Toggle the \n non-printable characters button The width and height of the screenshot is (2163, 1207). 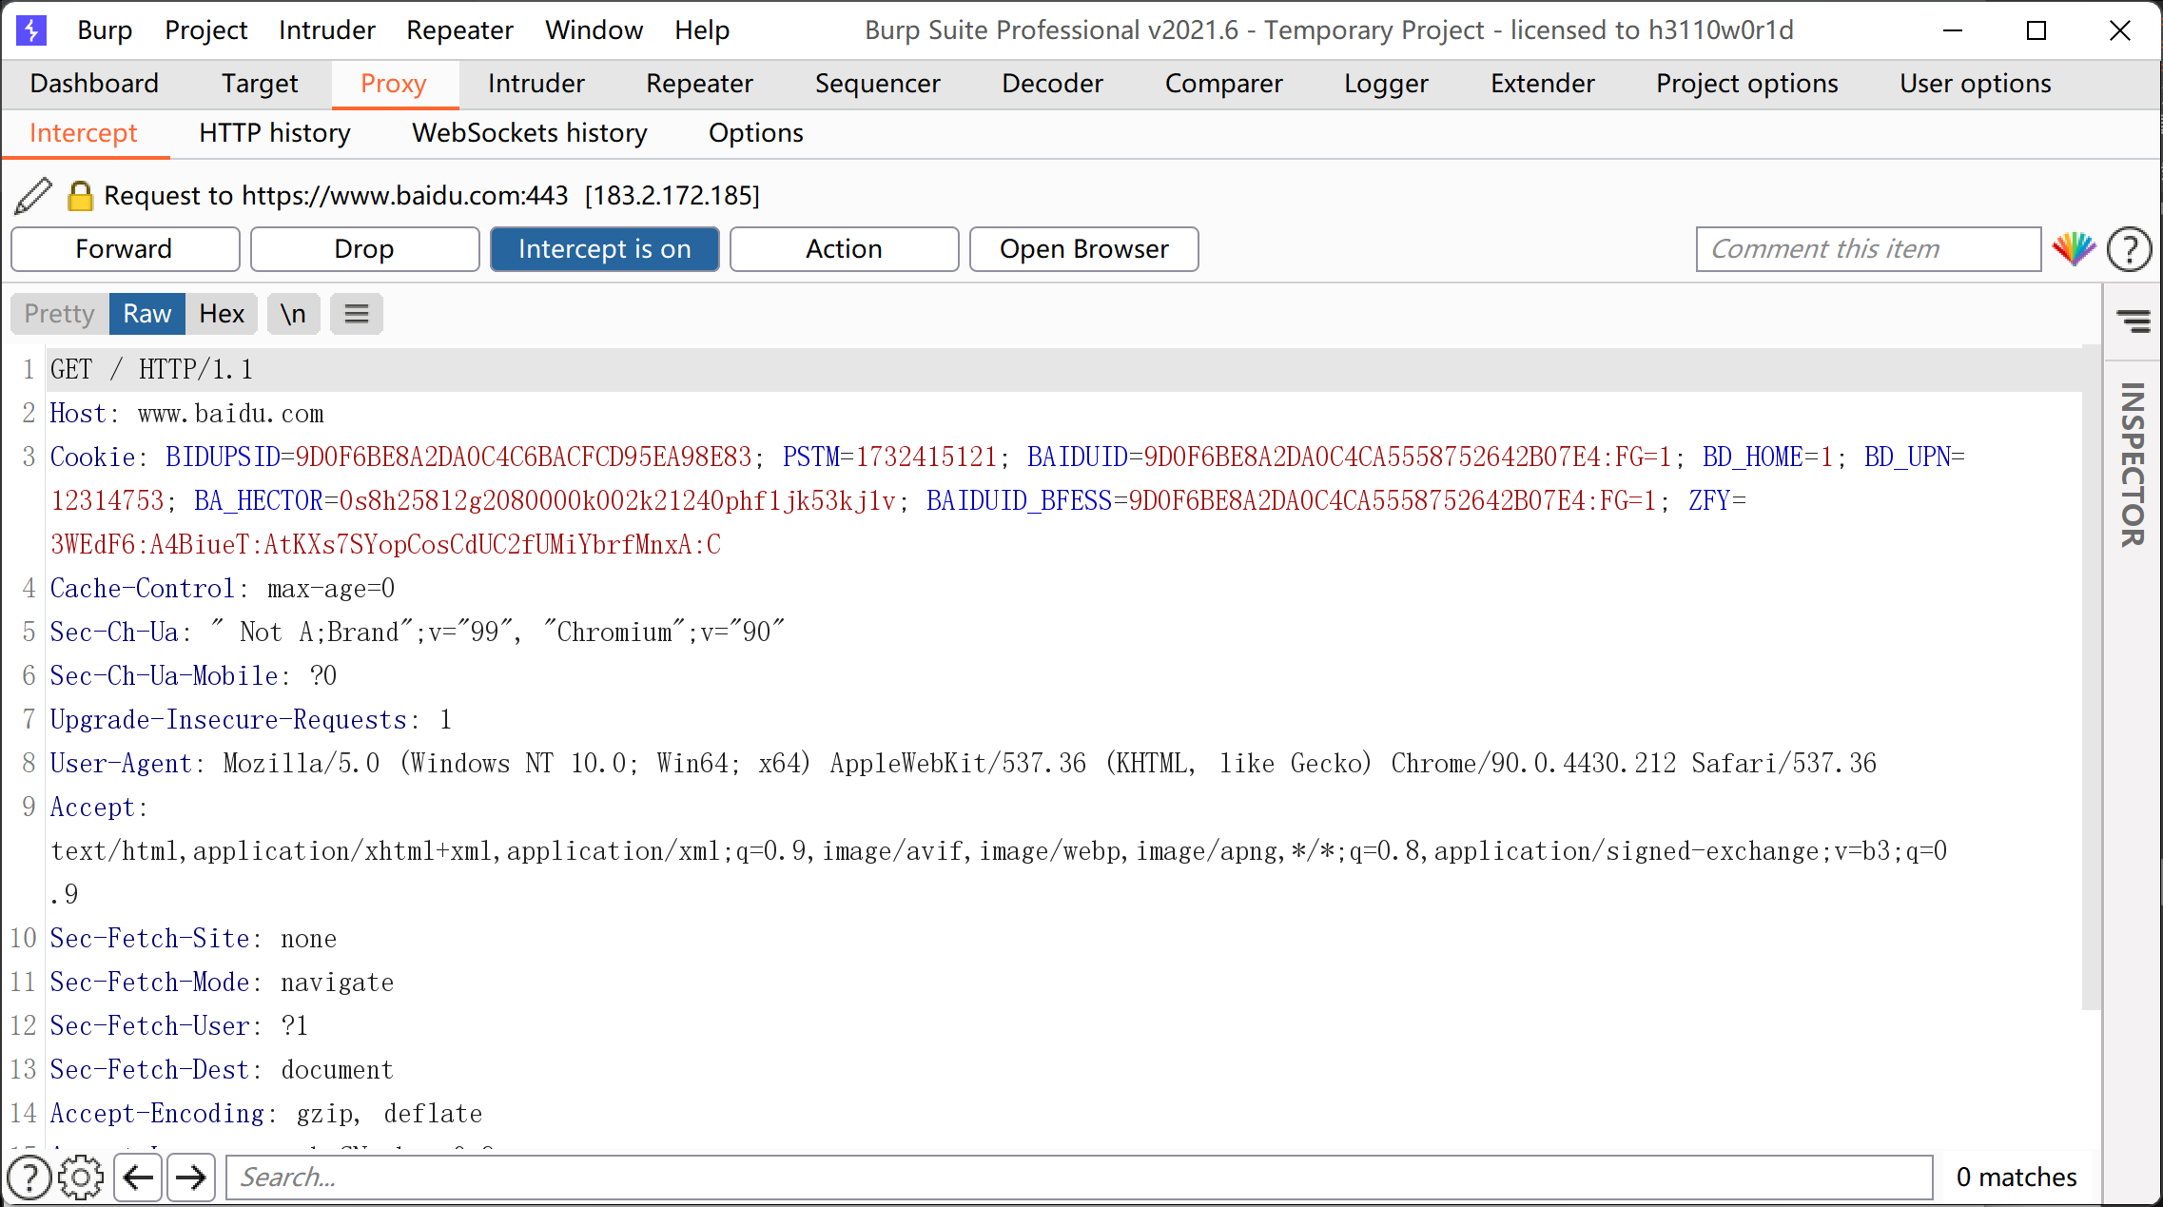pos(293,314)
